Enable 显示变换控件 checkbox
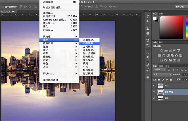Image resolution: width=188 pixels, height=121 pixels. coord(3,7)
